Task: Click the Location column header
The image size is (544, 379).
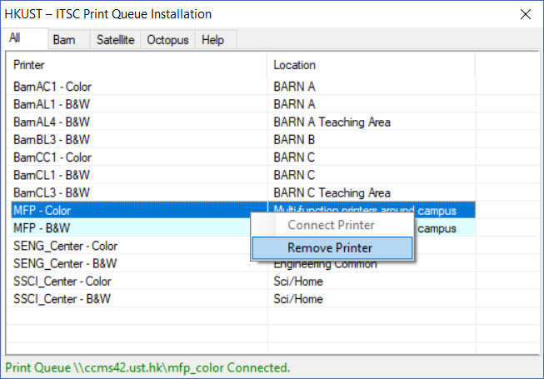Action: (370, 65)
